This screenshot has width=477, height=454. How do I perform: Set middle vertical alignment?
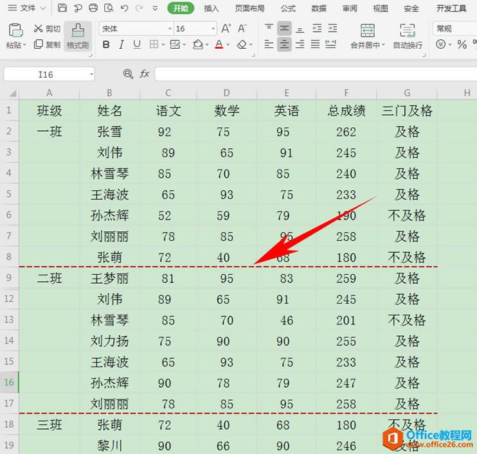284,28
